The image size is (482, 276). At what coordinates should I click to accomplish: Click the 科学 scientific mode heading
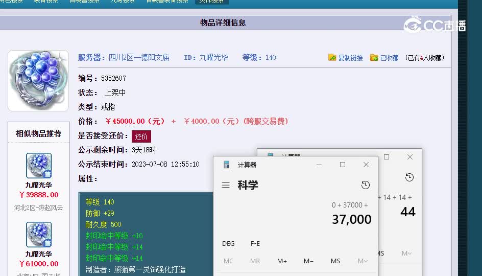248,185
